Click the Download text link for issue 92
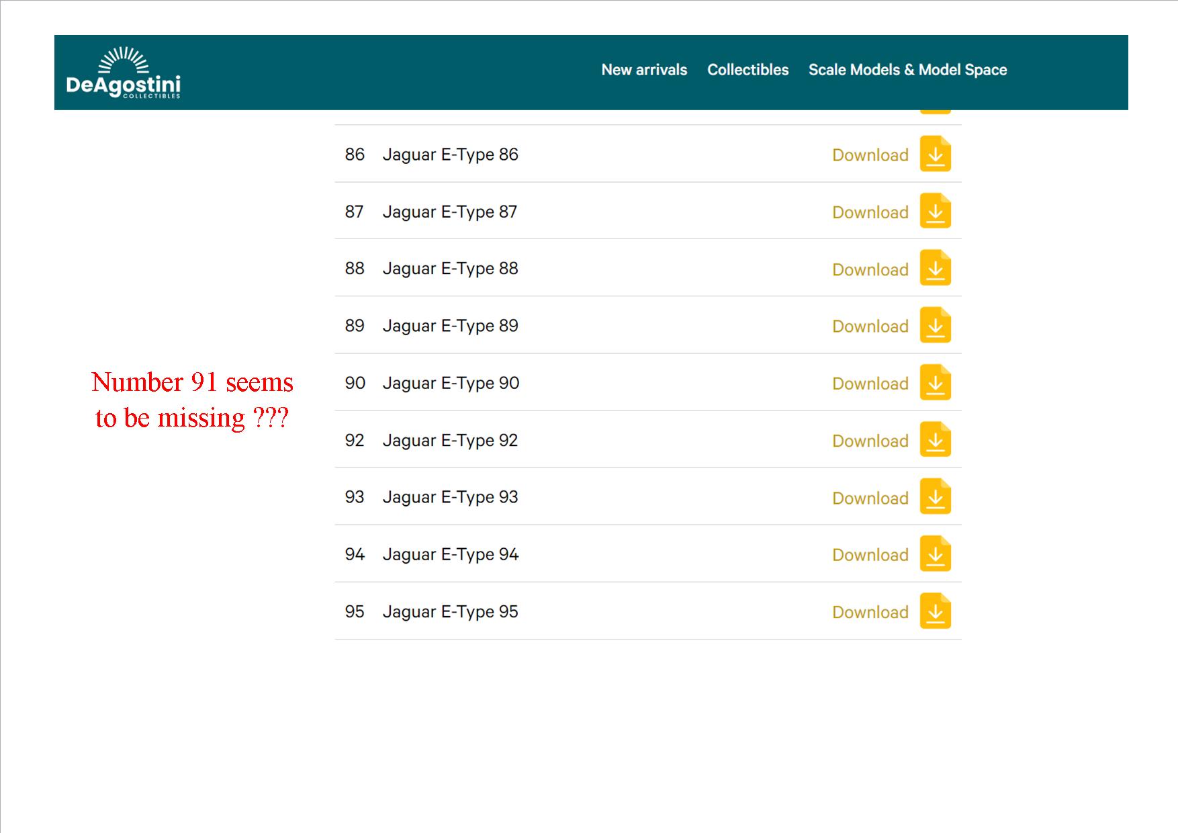This screenshot has height=833, width=1178. pos(870,441)
